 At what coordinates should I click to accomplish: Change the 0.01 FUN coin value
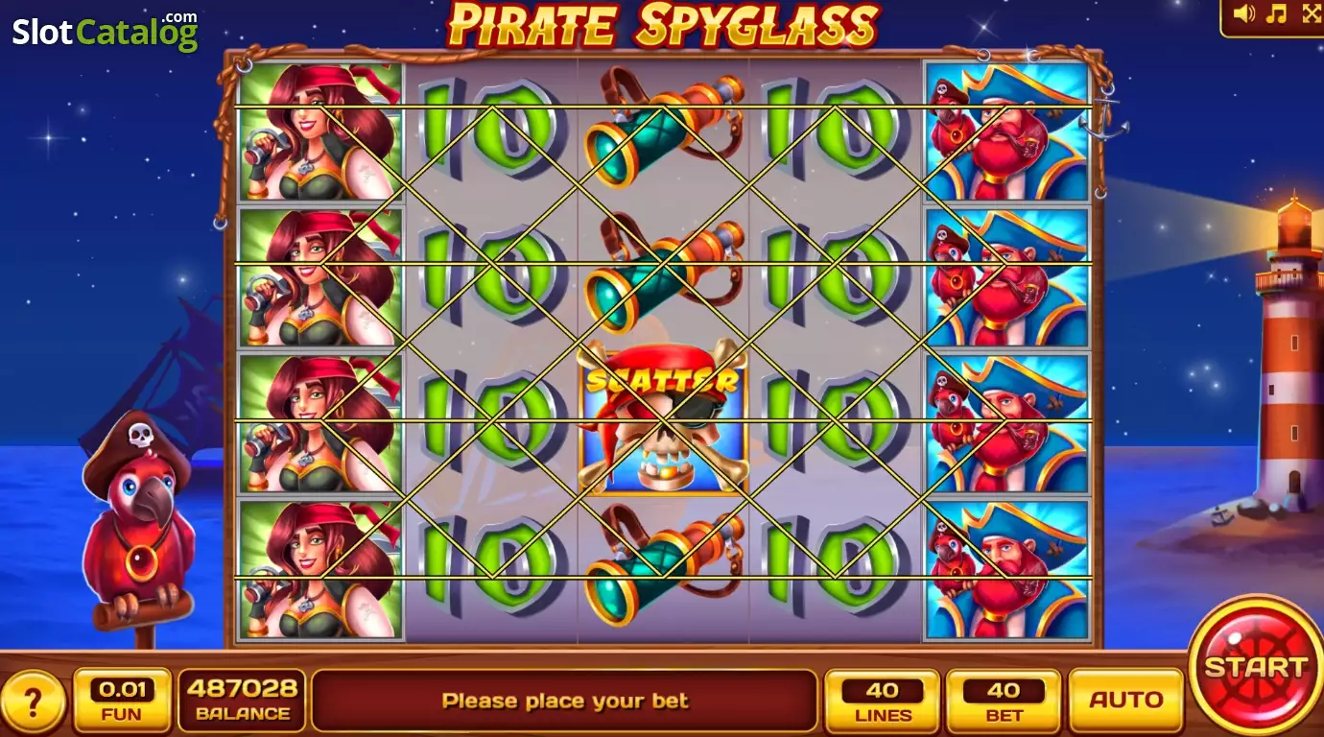tap(122, 701)
